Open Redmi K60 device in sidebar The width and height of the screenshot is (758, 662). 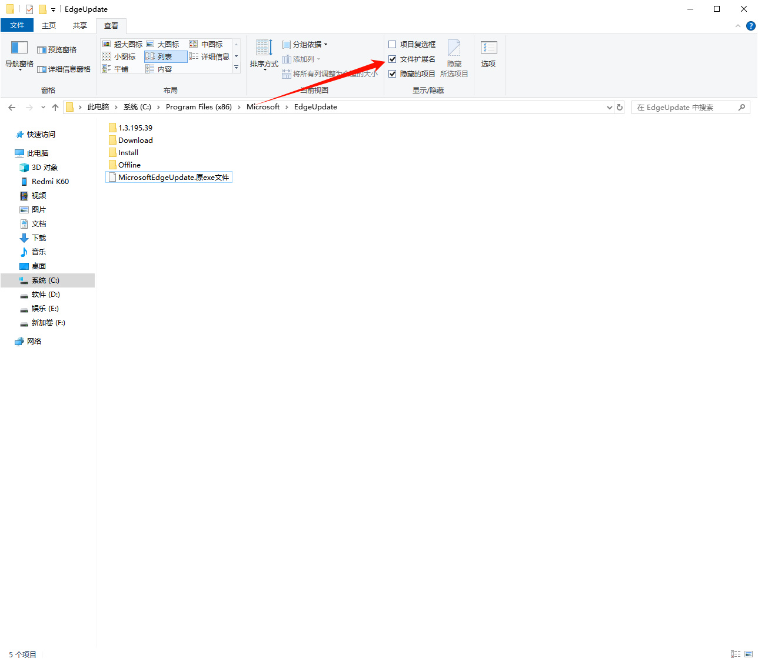(x=45, y=182)
